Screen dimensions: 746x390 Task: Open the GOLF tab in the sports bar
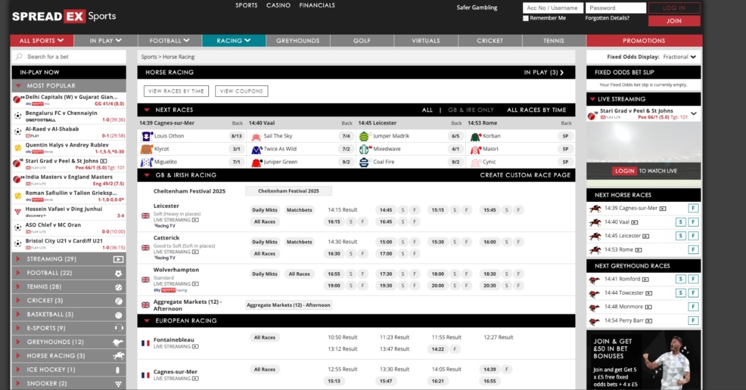[x=361, y=40]
